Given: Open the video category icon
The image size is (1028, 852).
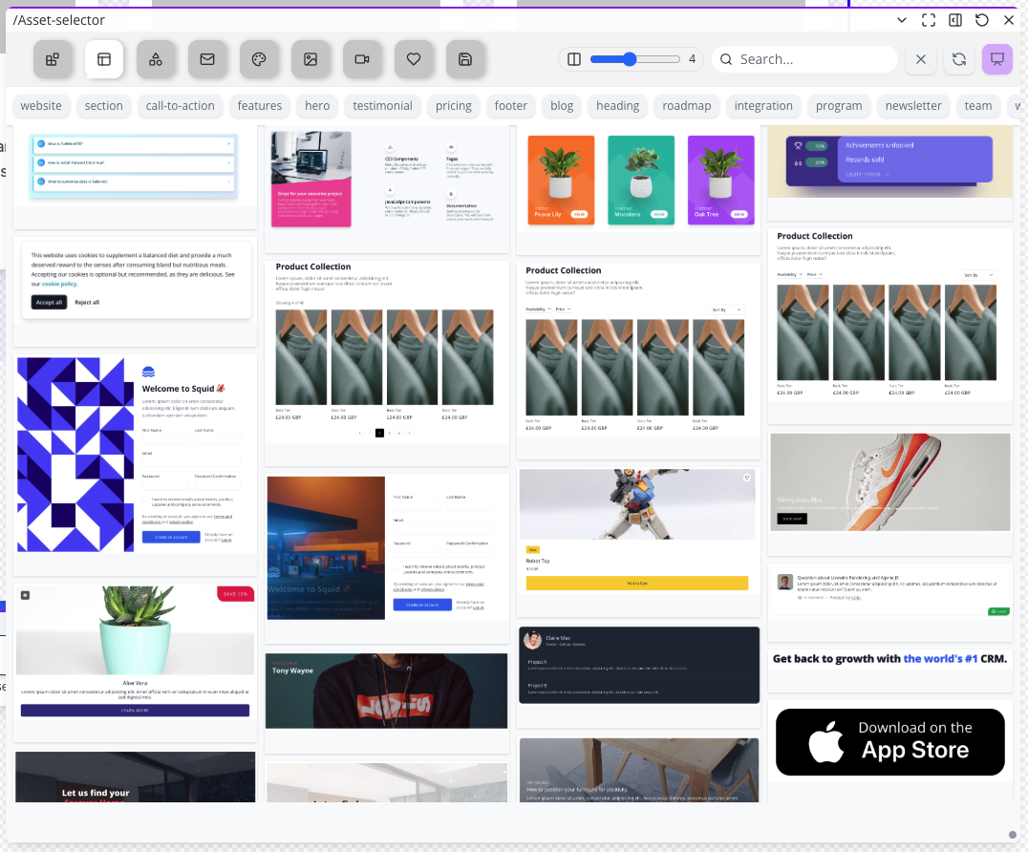Looking at the screenshot, I should click(x=362, y=59).
